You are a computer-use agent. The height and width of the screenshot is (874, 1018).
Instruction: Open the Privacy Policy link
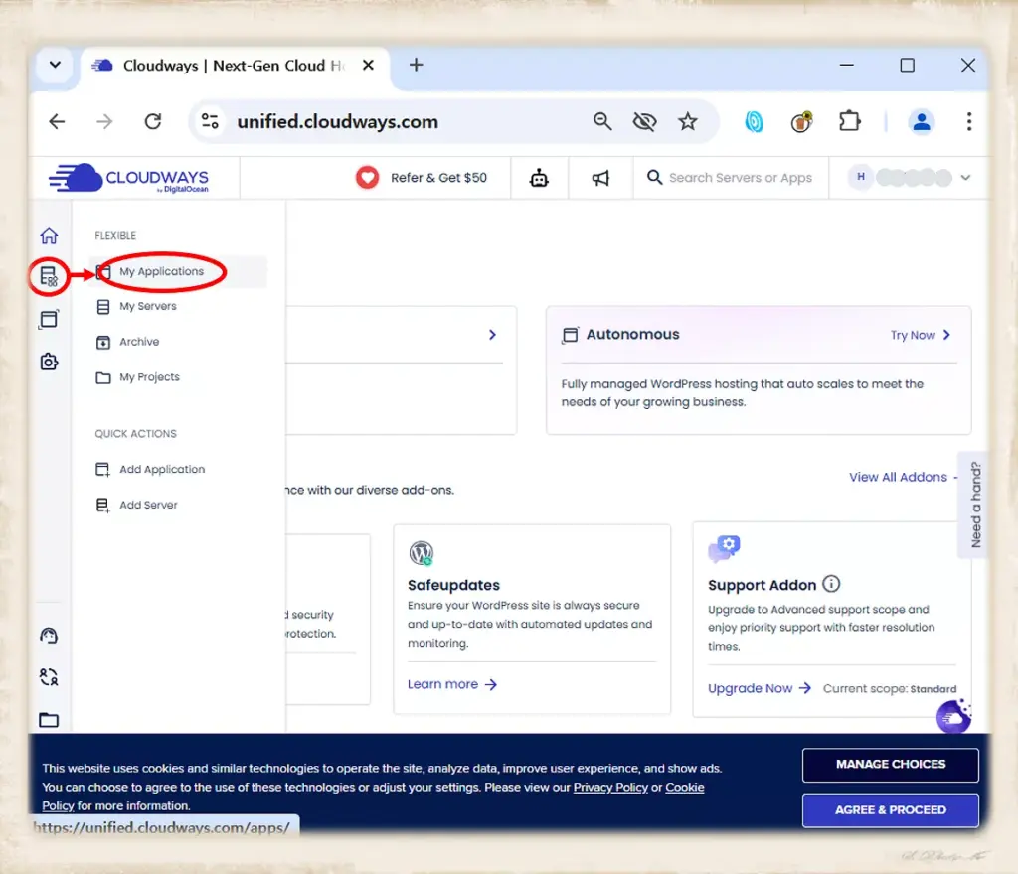[x=610, y=788]
